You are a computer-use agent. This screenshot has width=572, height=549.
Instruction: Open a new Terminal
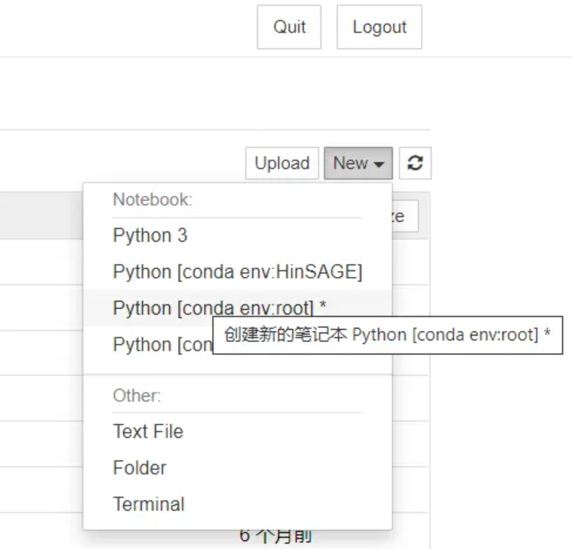(148, 504)
